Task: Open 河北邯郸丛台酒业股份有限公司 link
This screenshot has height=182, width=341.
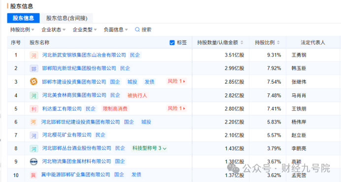Action: coord(76,148)
